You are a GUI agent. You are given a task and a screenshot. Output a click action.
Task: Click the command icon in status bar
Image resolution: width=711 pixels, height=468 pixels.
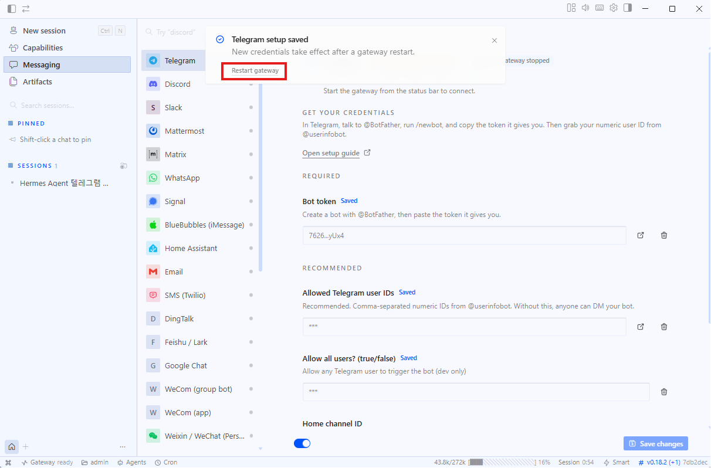8,462
